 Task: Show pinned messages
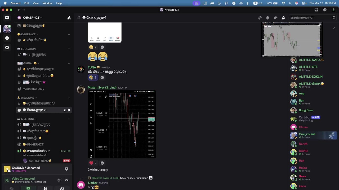point(275,18)
